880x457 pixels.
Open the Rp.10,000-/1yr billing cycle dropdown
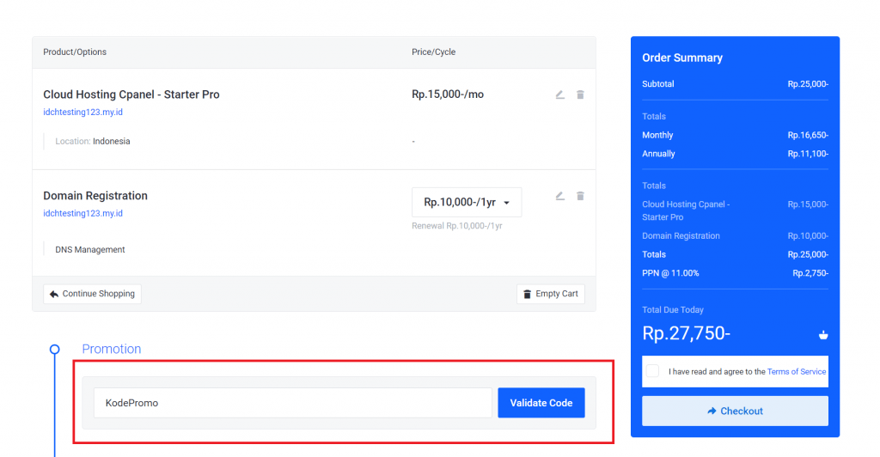(x=467, y=203)
